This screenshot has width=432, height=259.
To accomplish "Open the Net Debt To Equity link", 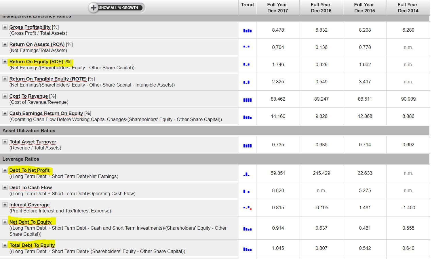I will click(x=30, y=222).
